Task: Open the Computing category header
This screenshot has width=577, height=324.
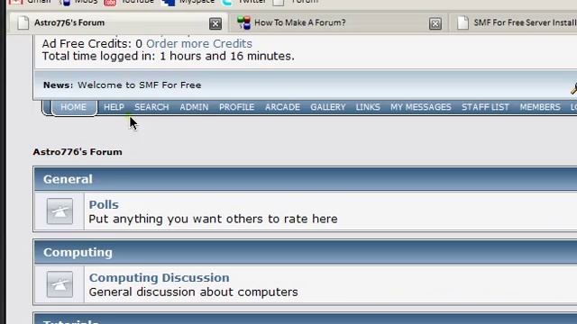Action: click(x=78, y=252)
